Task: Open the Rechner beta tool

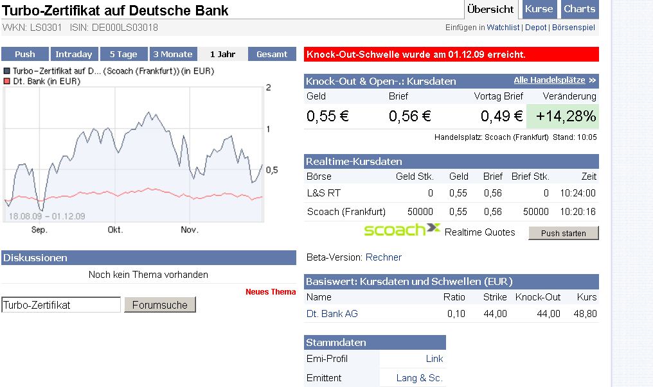Action: click(385, 257)
